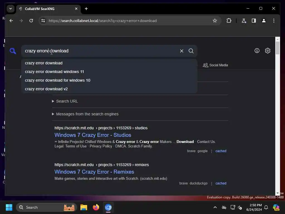Click the studios result URL line

pos(101,128)
